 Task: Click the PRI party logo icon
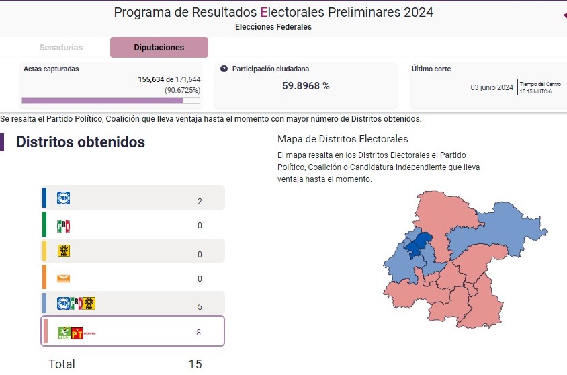[x=63, y=226]
